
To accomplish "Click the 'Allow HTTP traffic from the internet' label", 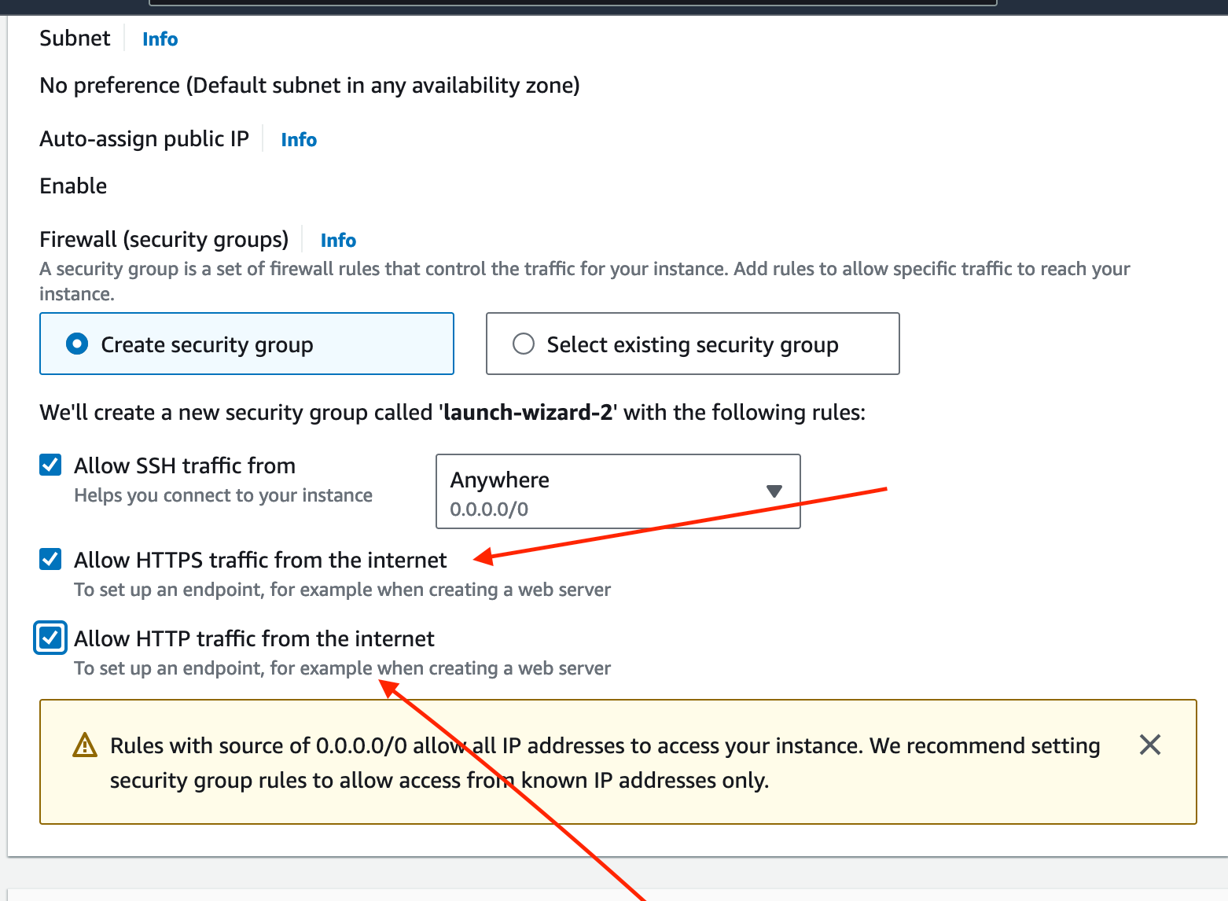I will (x=254, y=638).
